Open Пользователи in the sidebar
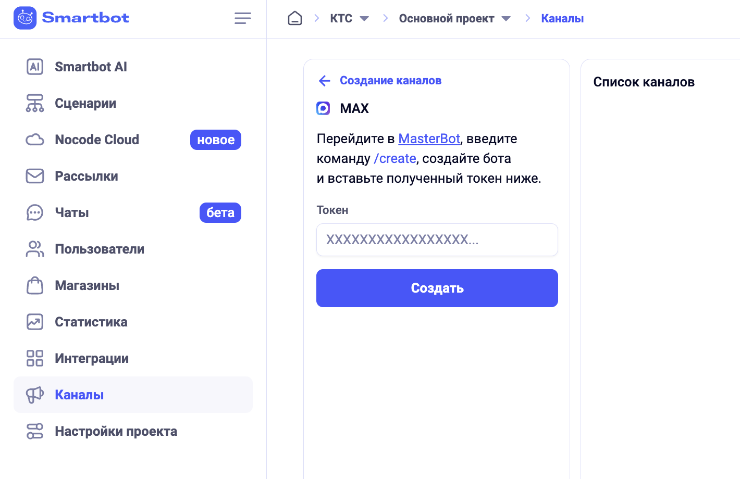The image size is (740, 479). point(100,249)
